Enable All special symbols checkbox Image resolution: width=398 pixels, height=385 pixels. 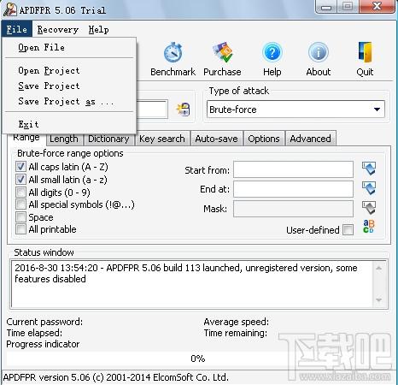(20, 204)
